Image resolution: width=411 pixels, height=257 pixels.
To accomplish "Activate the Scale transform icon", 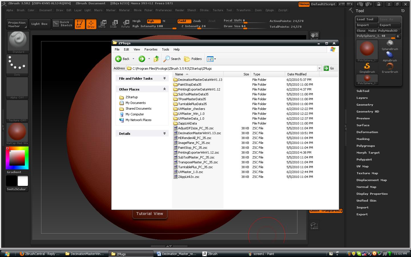I will point(114,24).
